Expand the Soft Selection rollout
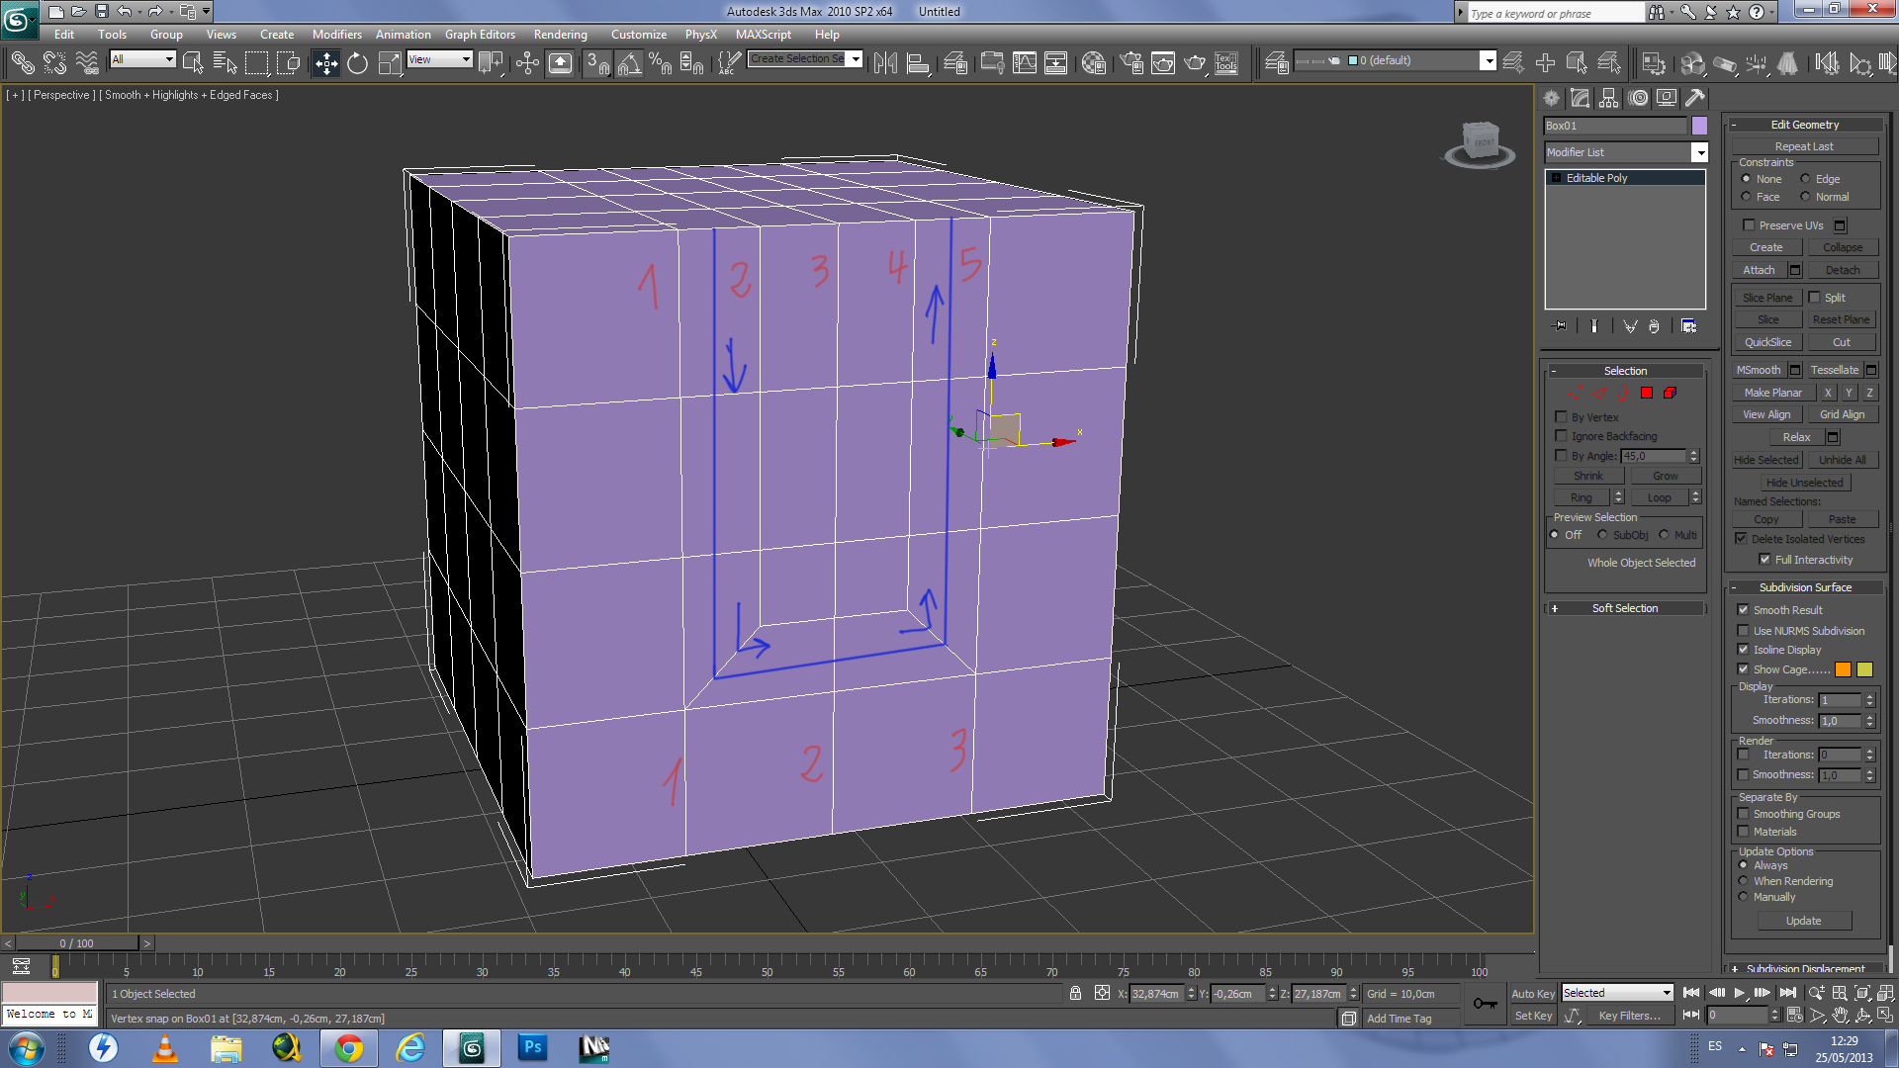The height and width of the screenshot is (1068, 1899). [x=1624, y=608]
